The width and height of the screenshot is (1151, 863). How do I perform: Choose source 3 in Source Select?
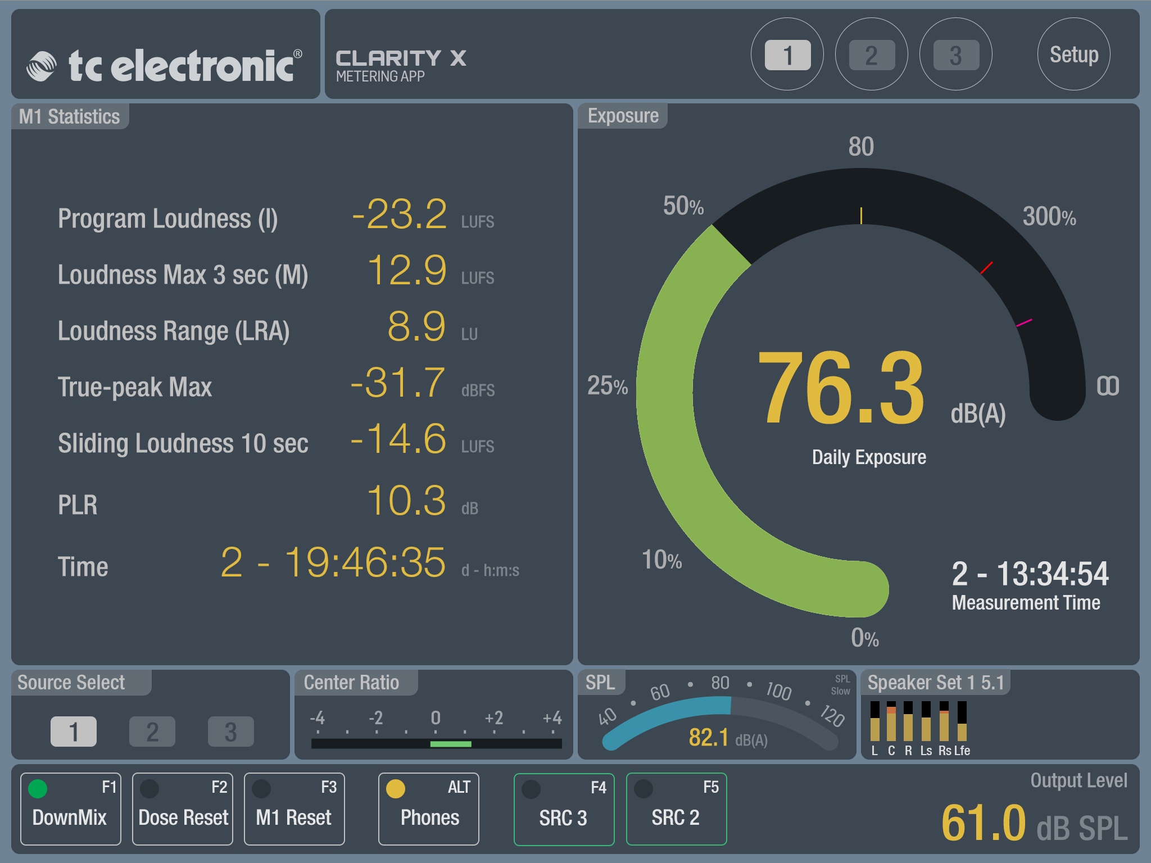click(x=231, y=732)
